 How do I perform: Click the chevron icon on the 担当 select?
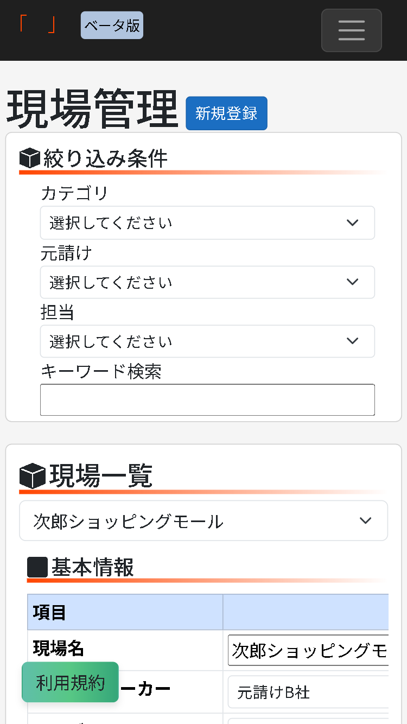click(352, 341)
